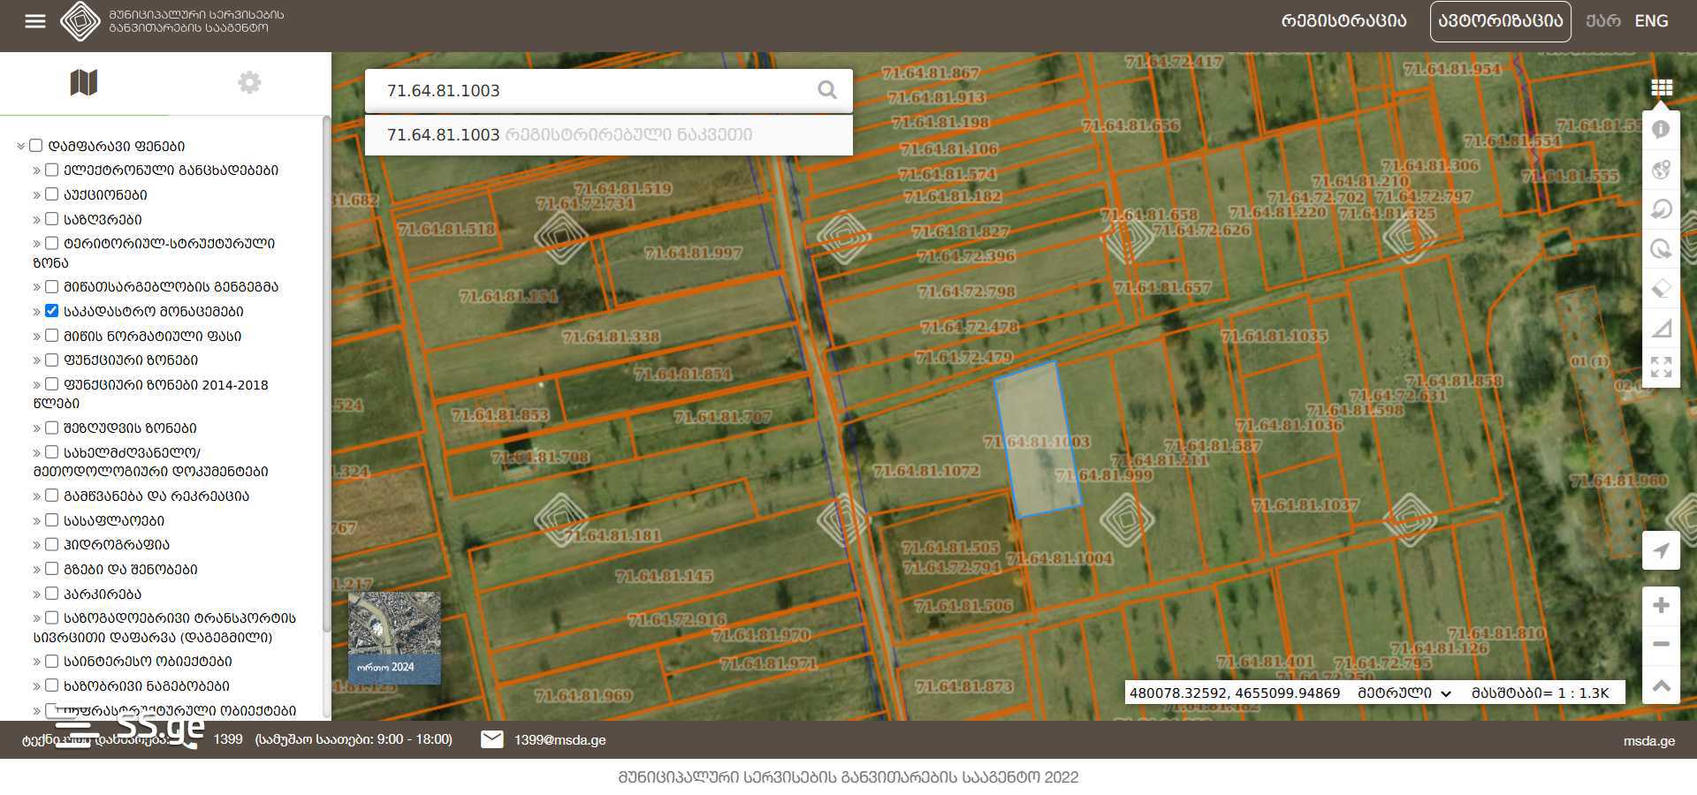Switch to the settings gear tab
Screen dimensions: 1697x795
pyautogui.click(x=249, y=83)
